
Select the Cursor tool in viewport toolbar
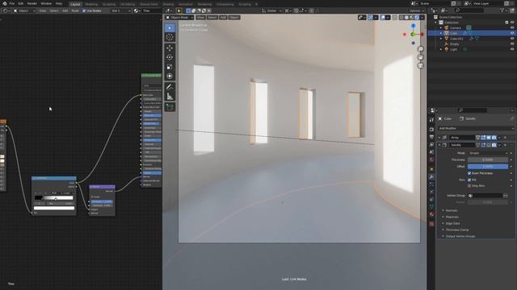click(170, 37)
